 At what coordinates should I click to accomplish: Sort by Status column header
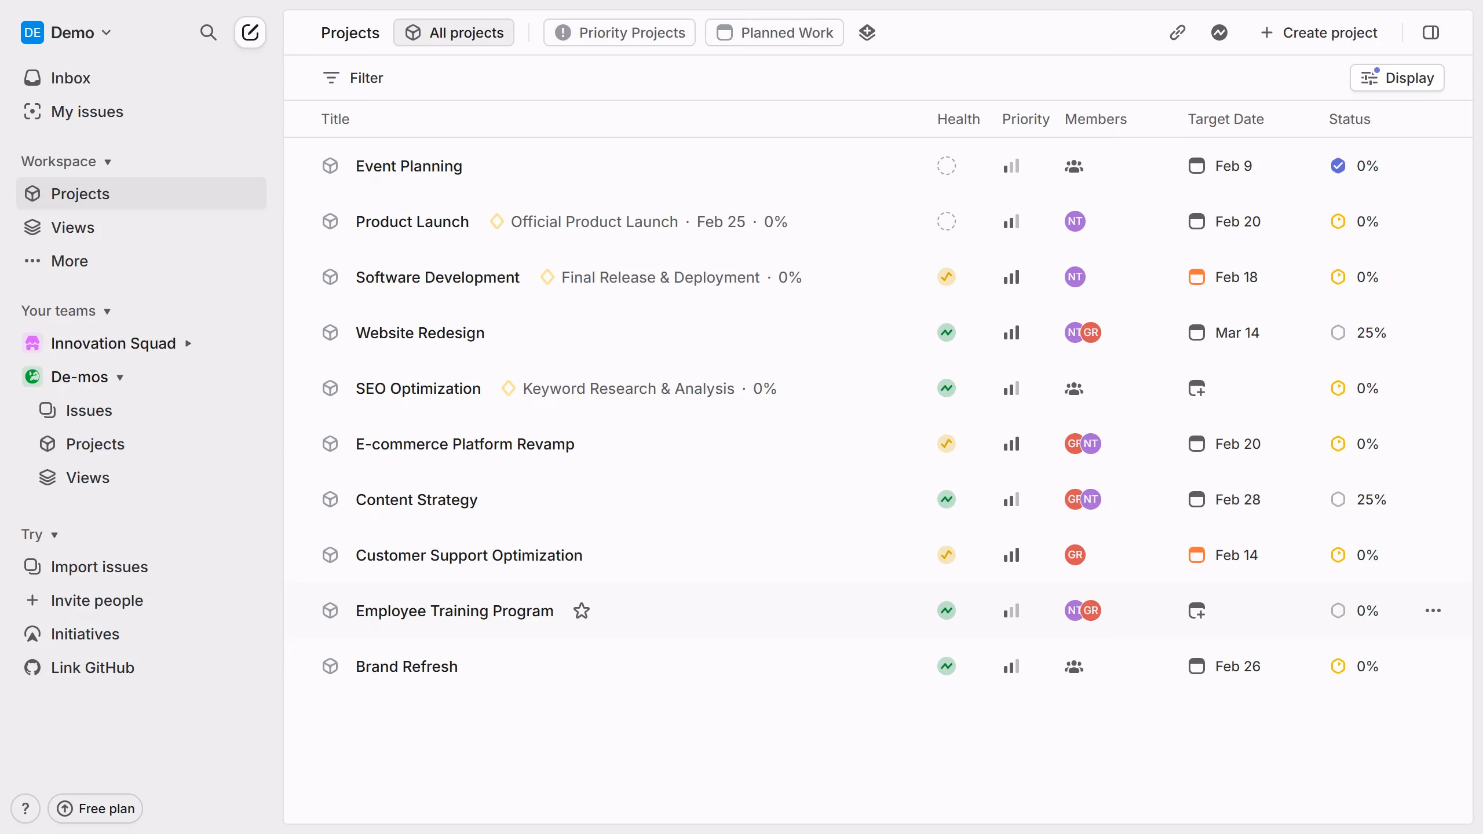(x=1349, y=119)
